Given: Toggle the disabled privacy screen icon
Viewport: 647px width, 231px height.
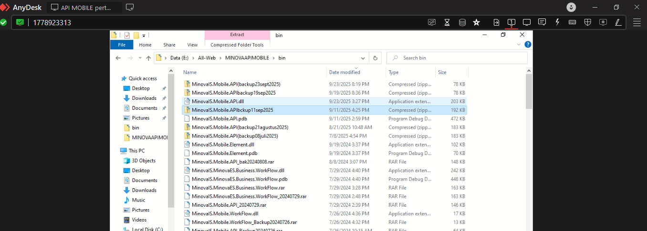Looking at the screenshot, I should pyautogui.click(x=432, y=22).
